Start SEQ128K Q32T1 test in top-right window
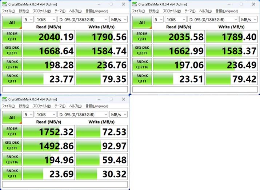Viewport: 260px width, 190px height. pyautogui.click(x=142, y=51)
